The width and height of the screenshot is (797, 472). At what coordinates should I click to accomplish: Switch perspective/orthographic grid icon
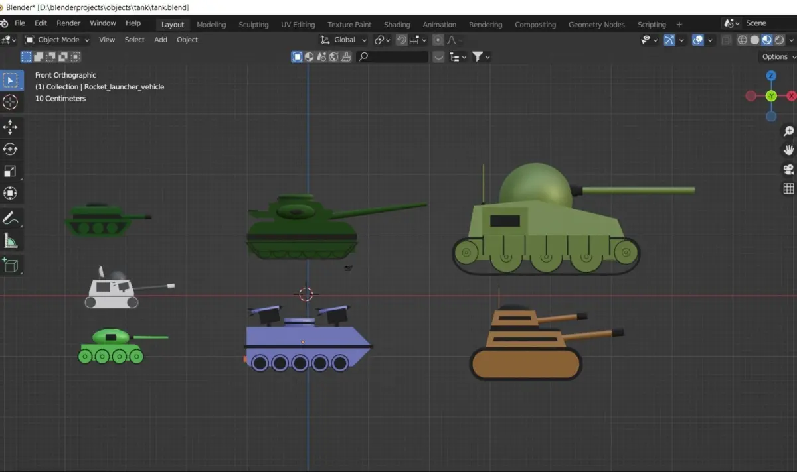pos(788,189)
